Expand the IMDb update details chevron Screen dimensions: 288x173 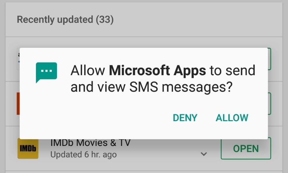[x=204, y=154]
